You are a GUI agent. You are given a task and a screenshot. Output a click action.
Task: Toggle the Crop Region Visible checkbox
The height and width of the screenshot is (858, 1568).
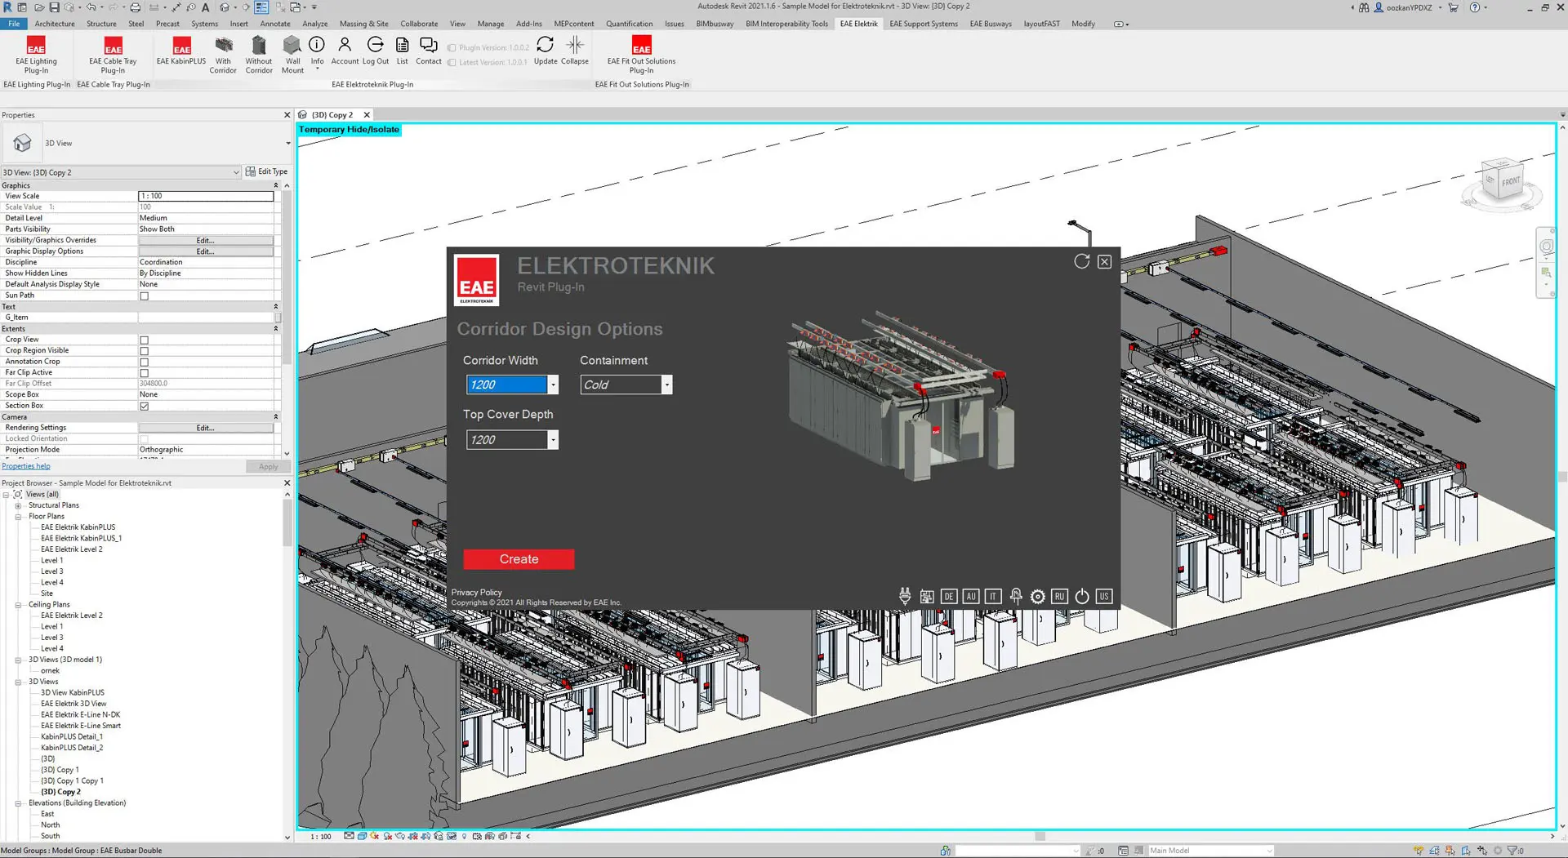click(x=144, y=351)
